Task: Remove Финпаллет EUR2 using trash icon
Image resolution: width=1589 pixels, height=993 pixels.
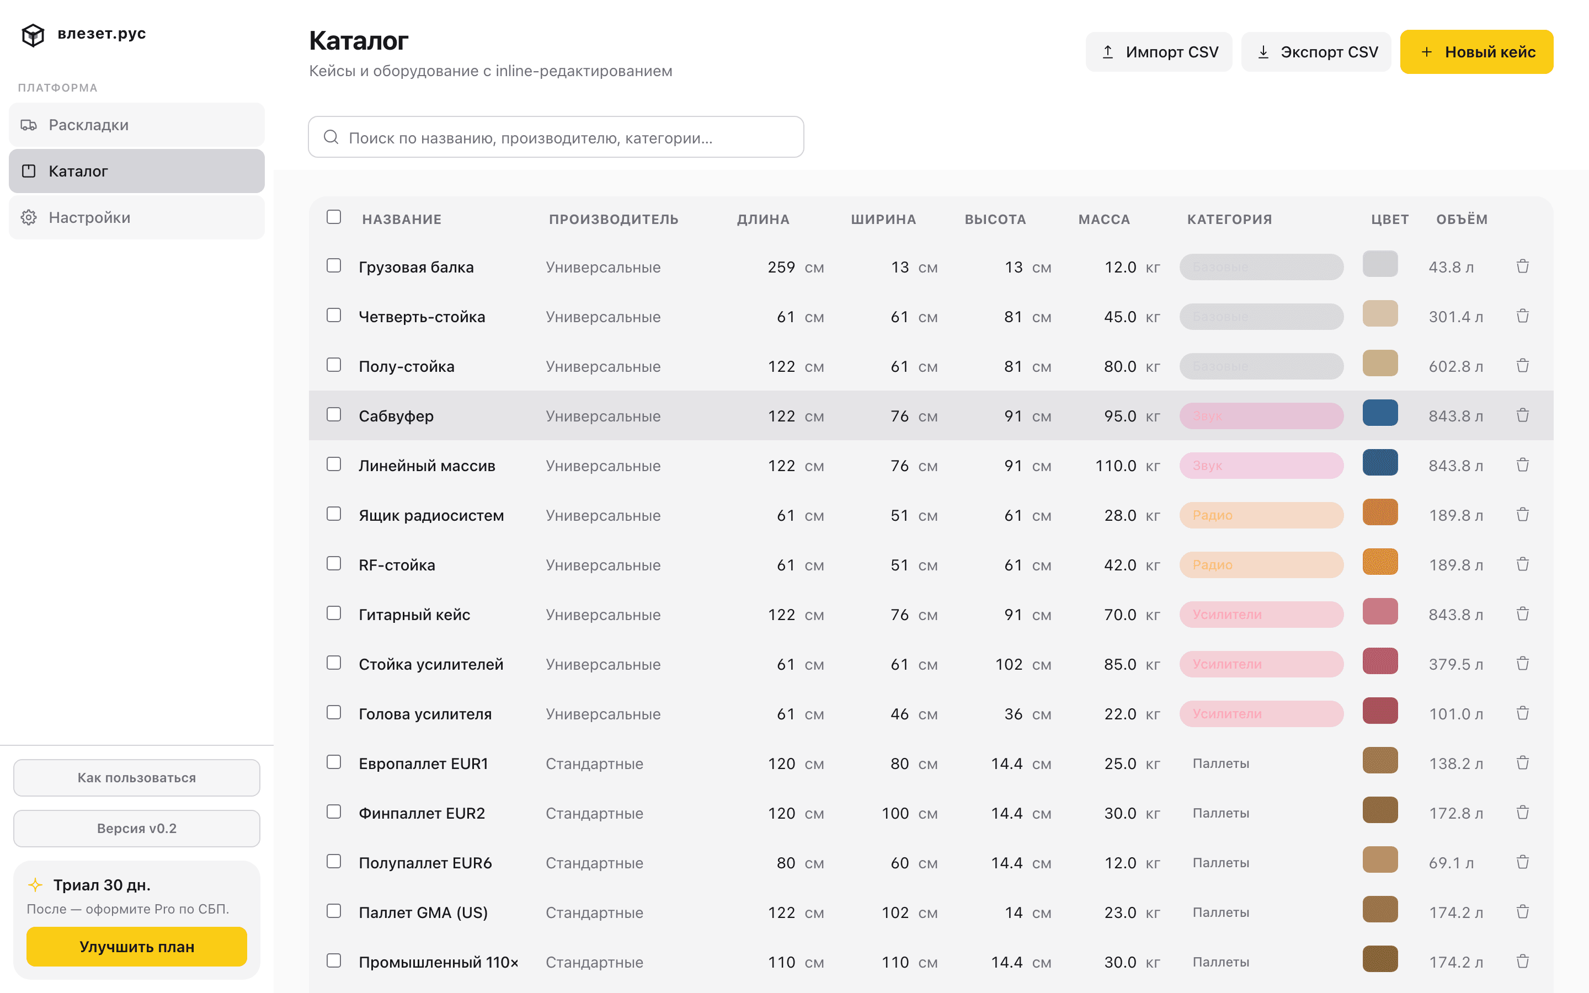Action: coord(1523,813)
